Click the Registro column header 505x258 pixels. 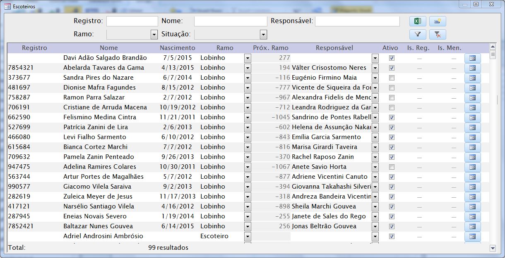(x=34, y=48)
